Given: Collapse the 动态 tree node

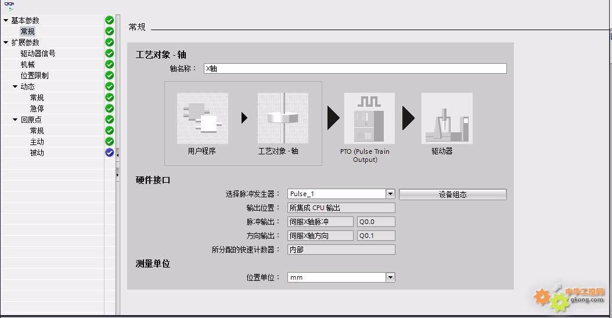Looking at the screenshot, I should [x=15, y=86].
